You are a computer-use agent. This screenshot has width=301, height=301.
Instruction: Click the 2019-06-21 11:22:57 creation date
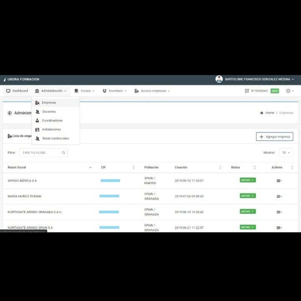coord(189,228)
